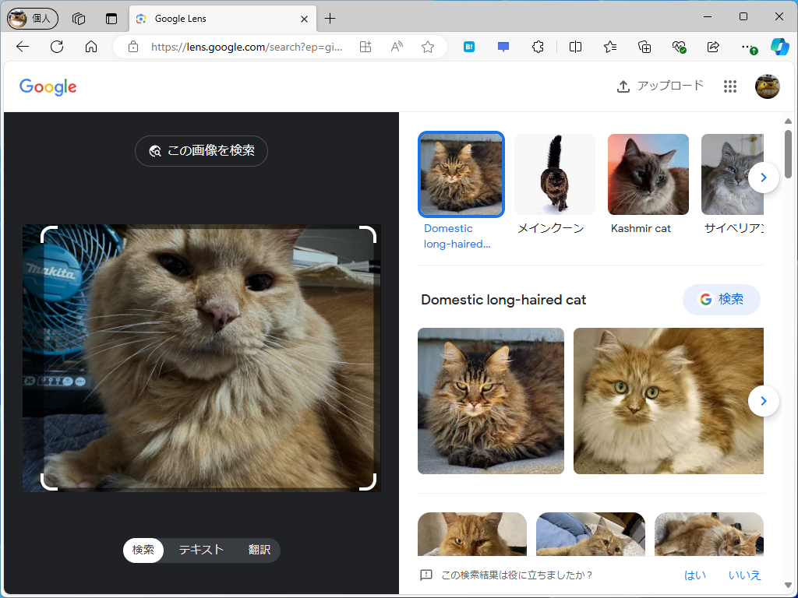The height and width of the screenshot is (598, 798).
Task: Expand more similar images with arrow button
Action: pos(764,401)
